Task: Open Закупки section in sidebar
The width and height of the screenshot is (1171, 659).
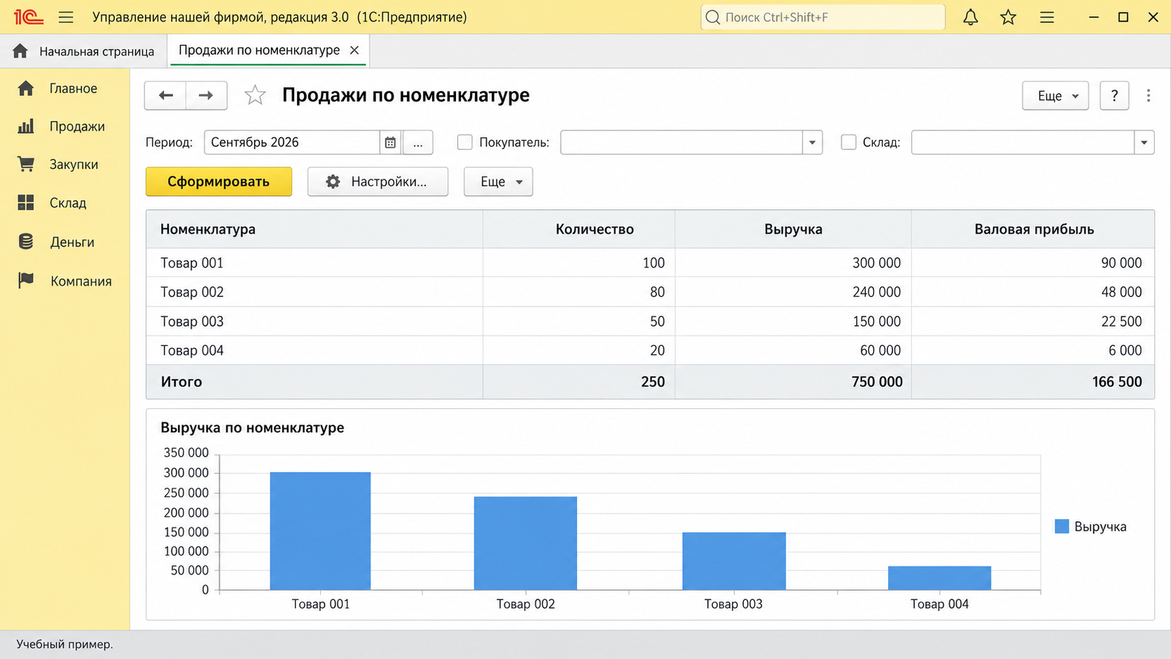Action: pos(64,164)
